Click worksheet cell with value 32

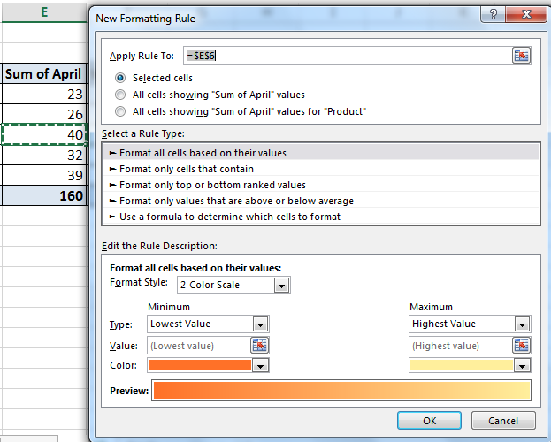(44, 155)
